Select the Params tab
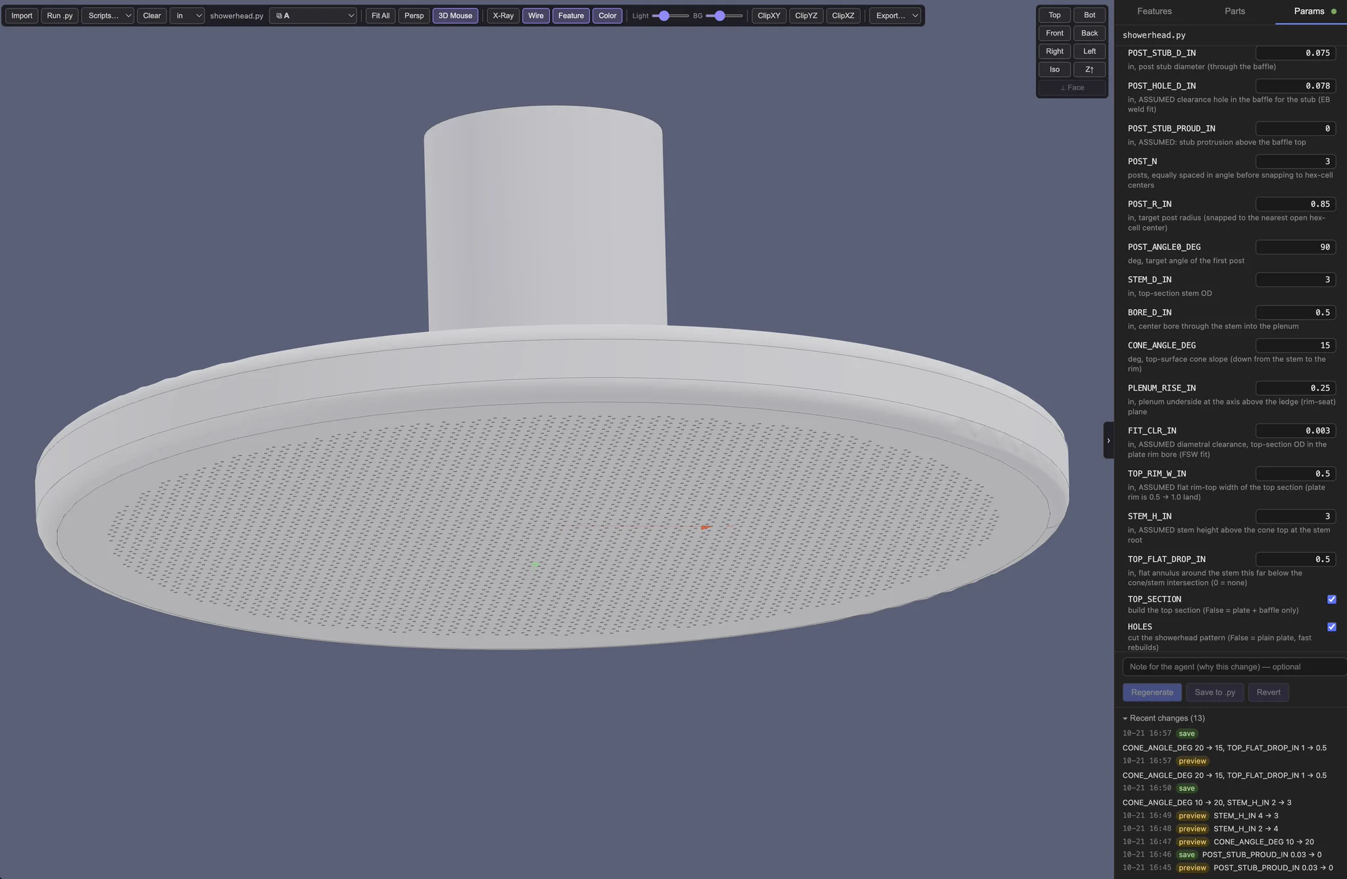 (1309, 11)
